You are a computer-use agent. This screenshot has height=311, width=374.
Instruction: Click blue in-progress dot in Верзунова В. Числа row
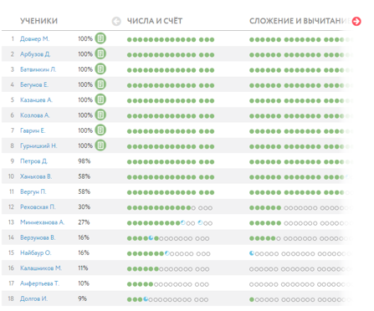point(151,238)
